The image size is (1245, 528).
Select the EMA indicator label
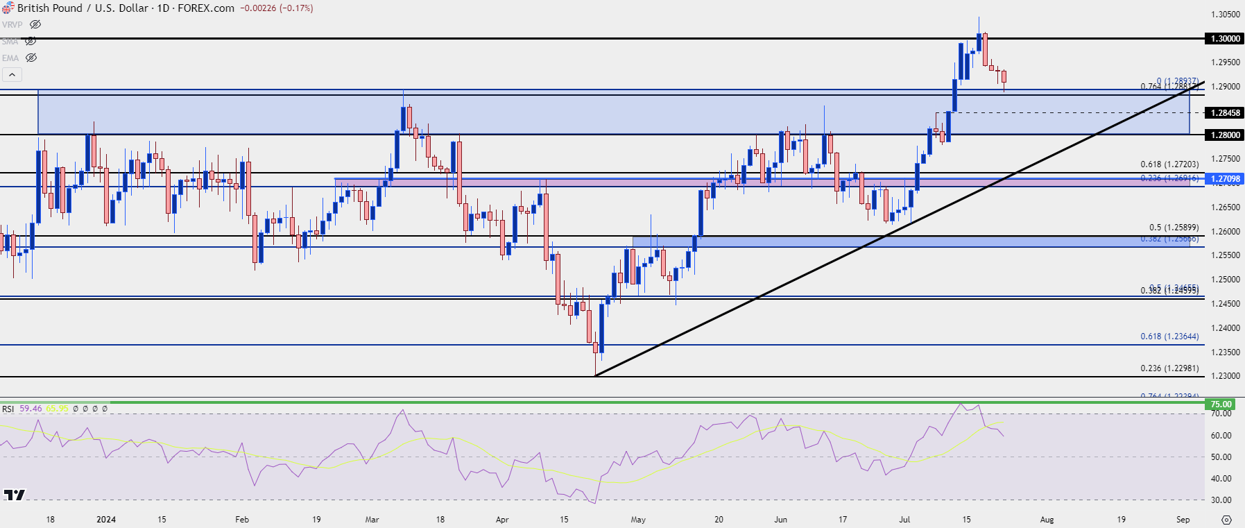click(x=10, y=58)
